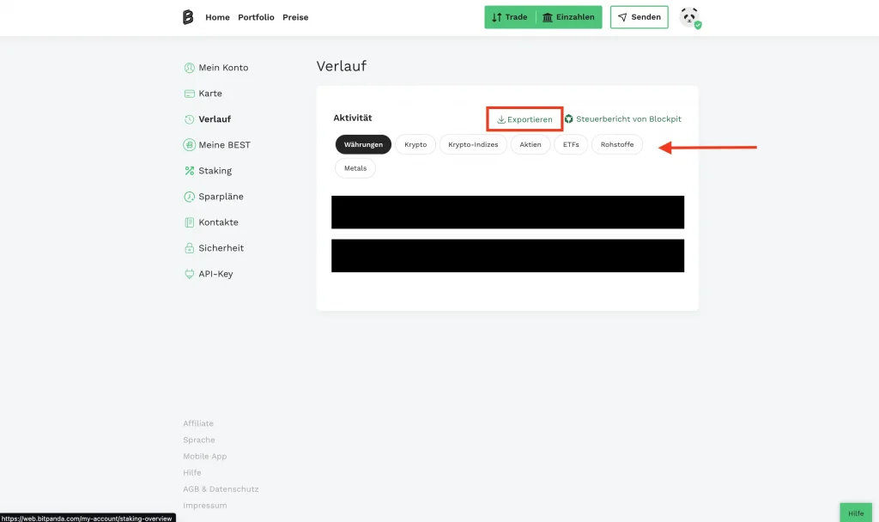Viewport: 879px width, 522px height.
Task: Click the API-Key plug icon
Action: click(190, 274)
